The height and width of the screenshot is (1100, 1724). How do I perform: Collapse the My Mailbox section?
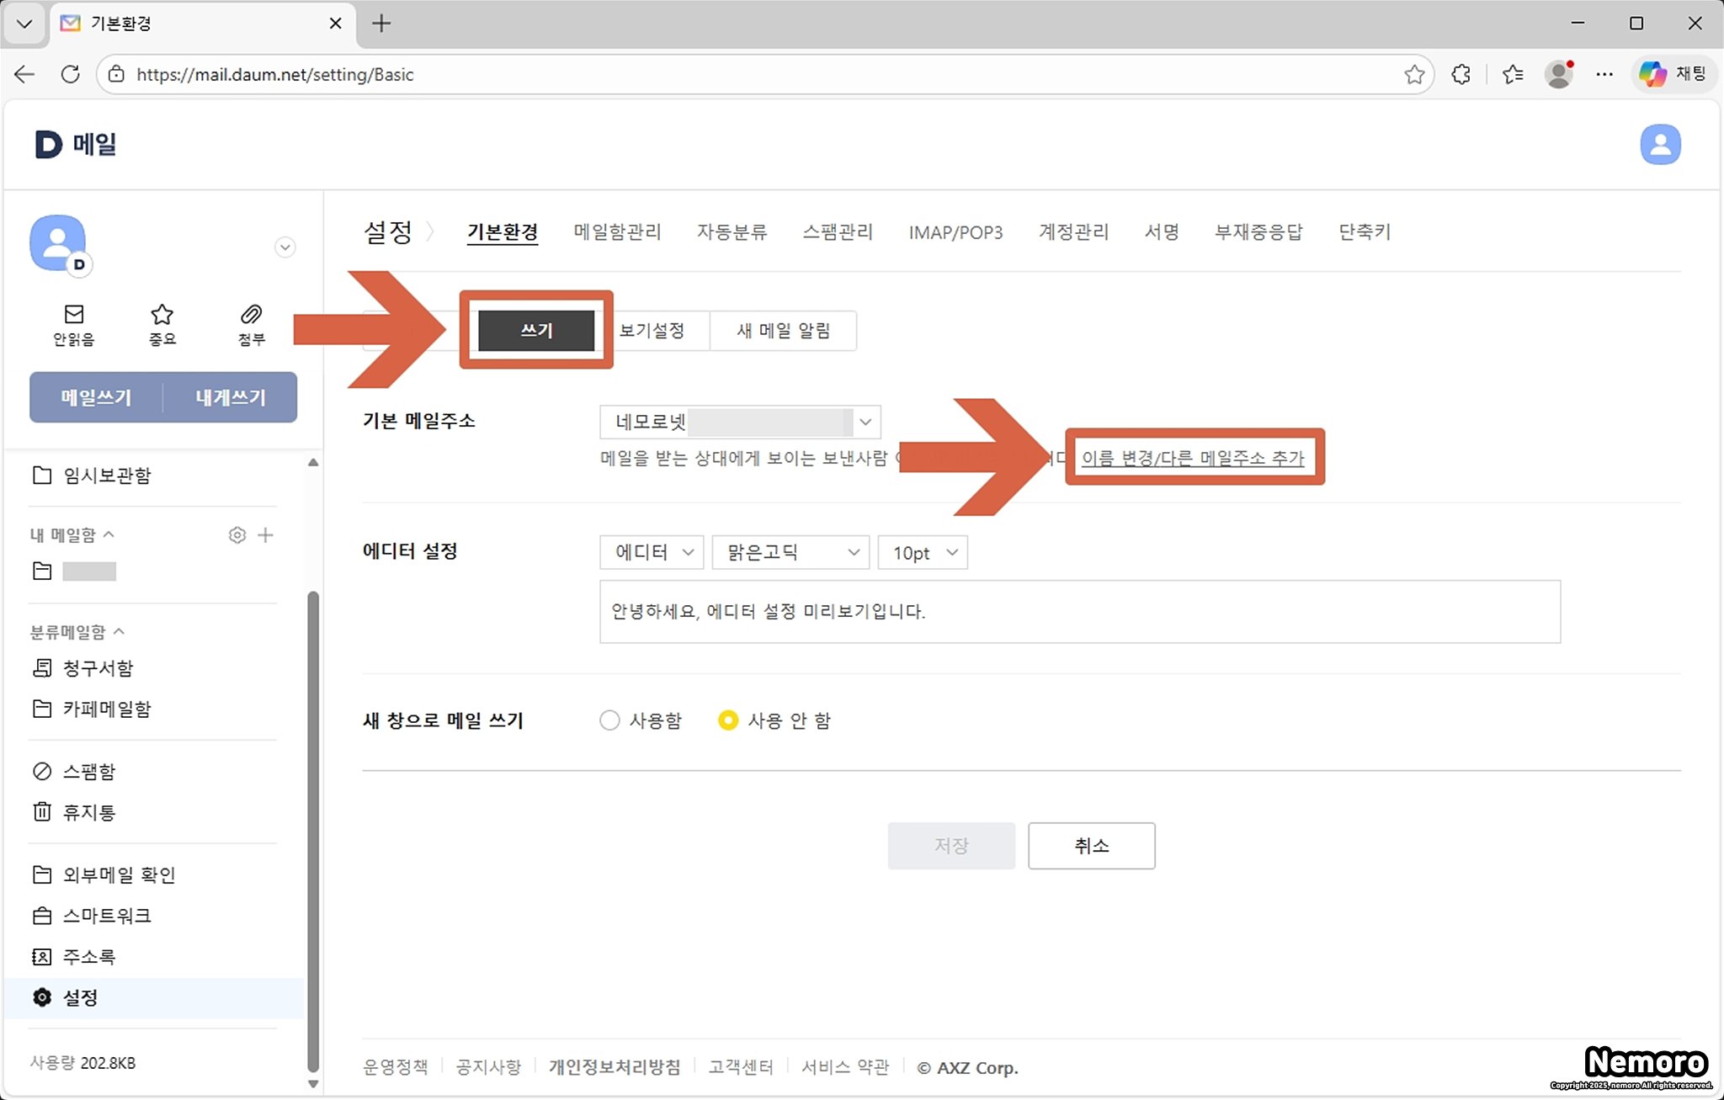coord(109,535)
